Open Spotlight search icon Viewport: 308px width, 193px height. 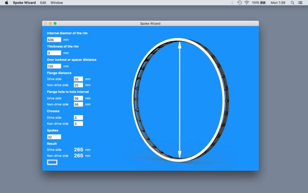(293, 3)
